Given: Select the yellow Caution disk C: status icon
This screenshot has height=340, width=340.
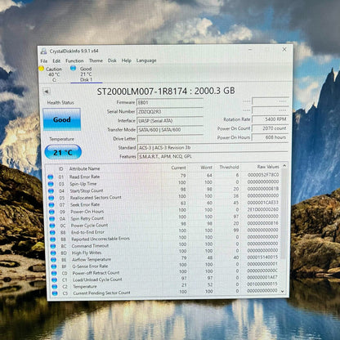Looking at the screenshot, I should click(42, 69).
